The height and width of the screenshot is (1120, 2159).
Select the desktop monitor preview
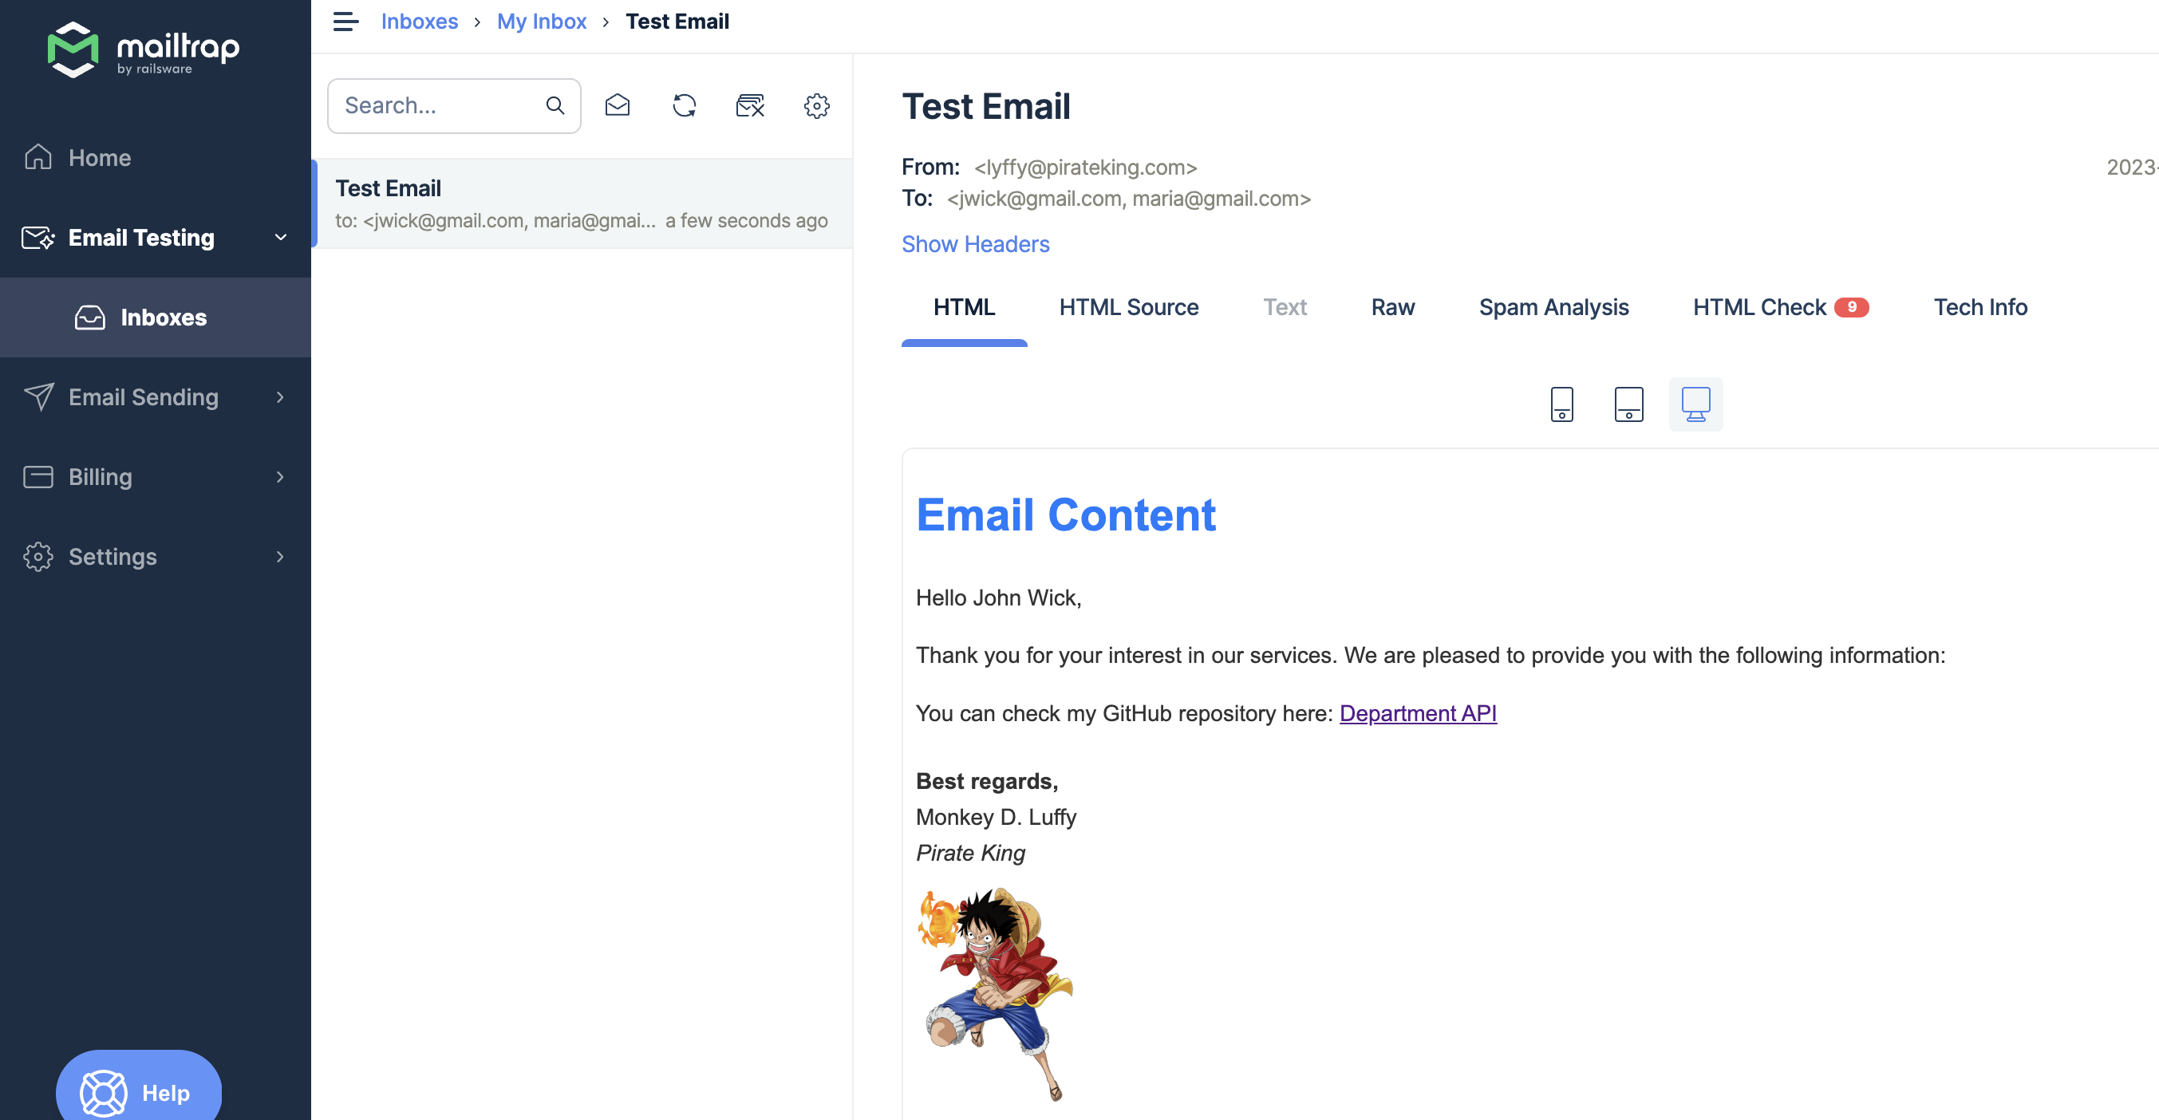pos(1695,404)
